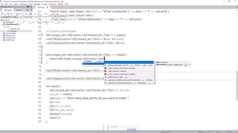Click the UTF-8 encoding in status bar
238x133 pixels.
tap(230, 131)
